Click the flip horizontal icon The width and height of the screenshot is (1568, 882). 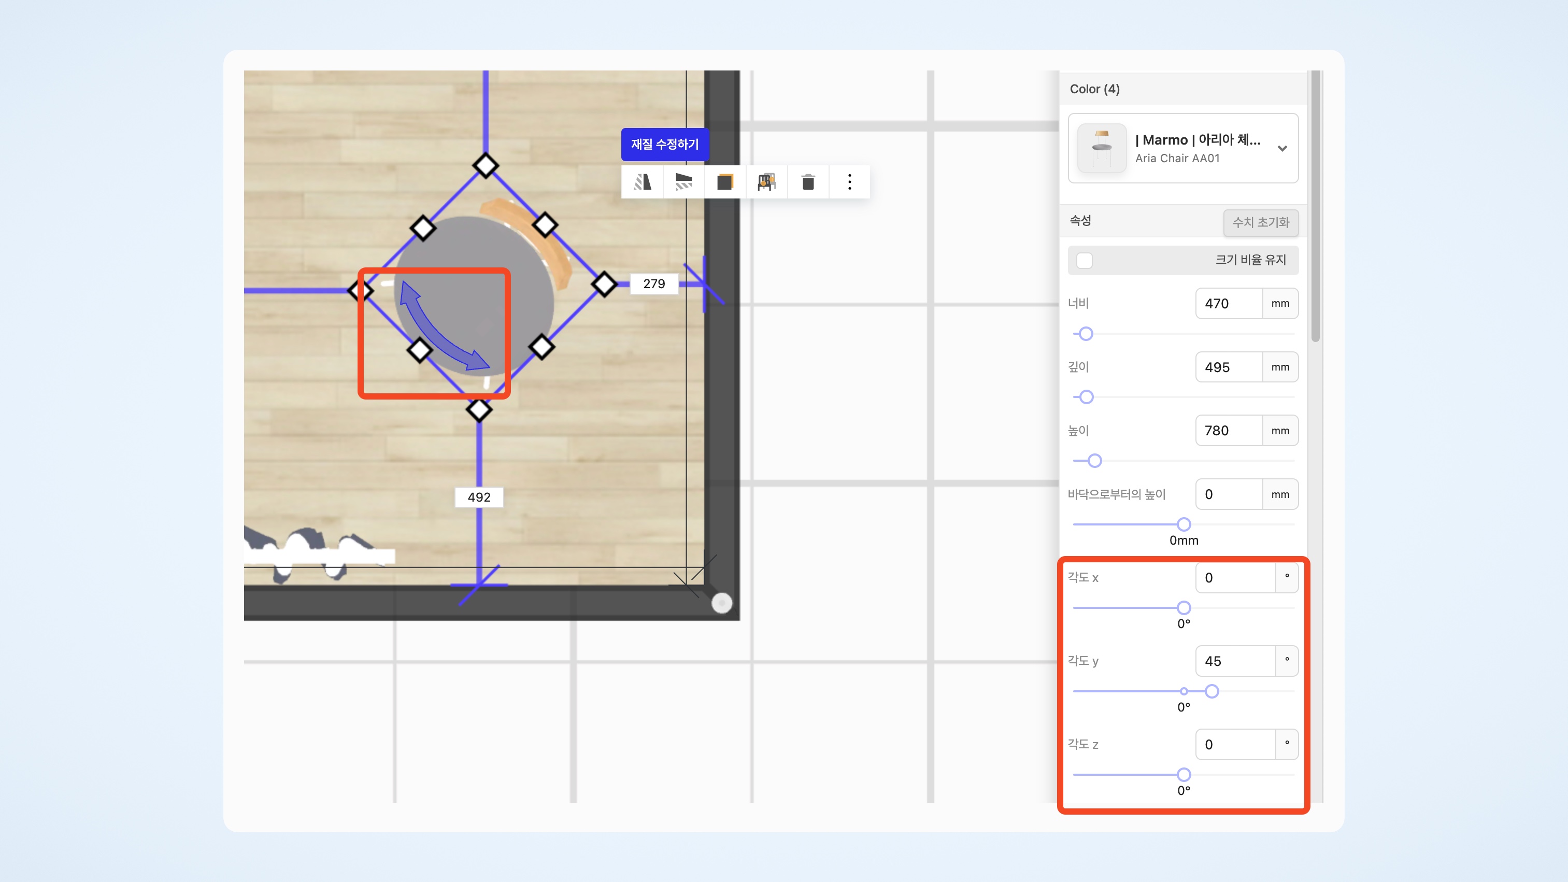click(x=642, y=182)
